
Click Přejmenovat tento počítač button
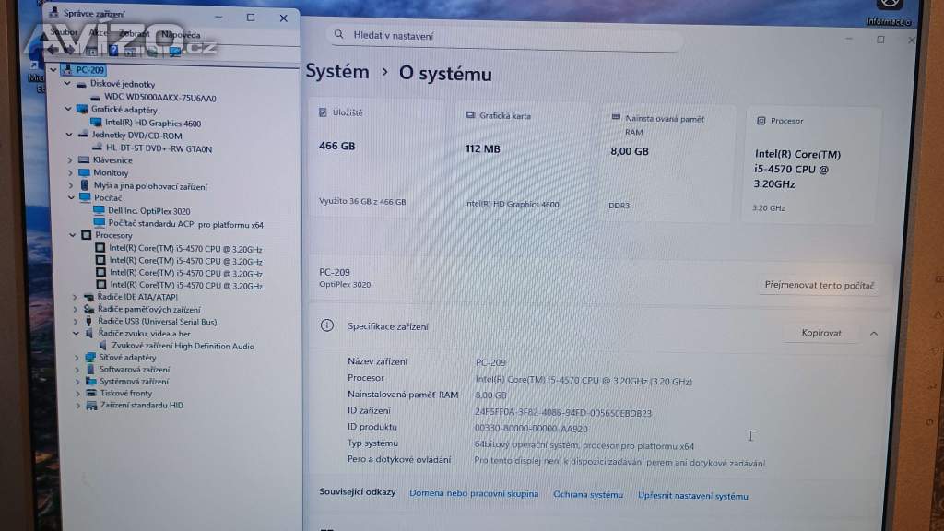pyautogui.click(x=819, y=286)
